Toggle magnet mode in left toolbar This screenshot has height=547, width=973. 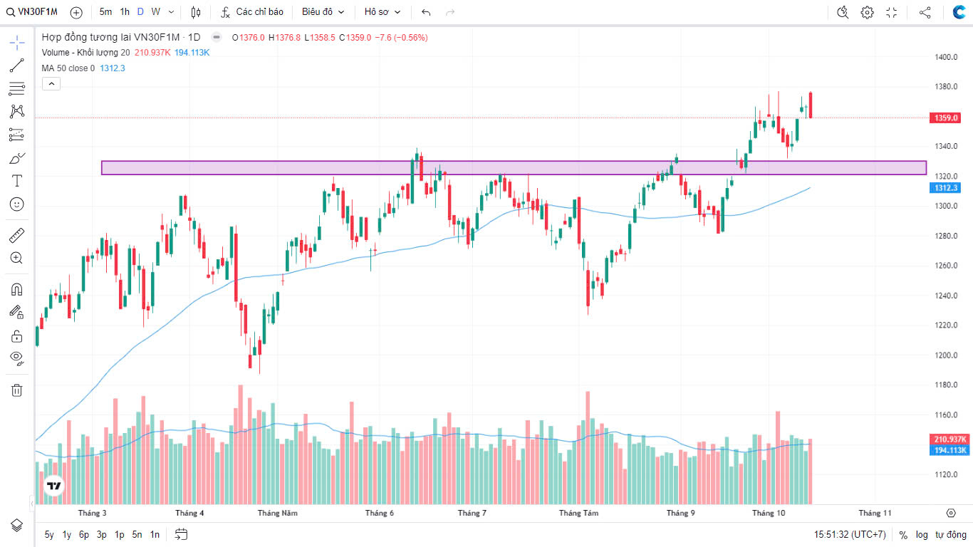pos(17,289)
